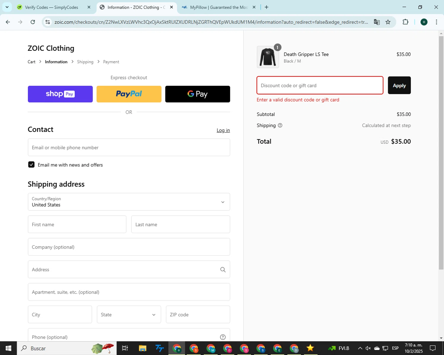Click the Apartment, suite field
The width and height of the screenshot is (444, 355).
pyautogui.click(x=129, y=292)
